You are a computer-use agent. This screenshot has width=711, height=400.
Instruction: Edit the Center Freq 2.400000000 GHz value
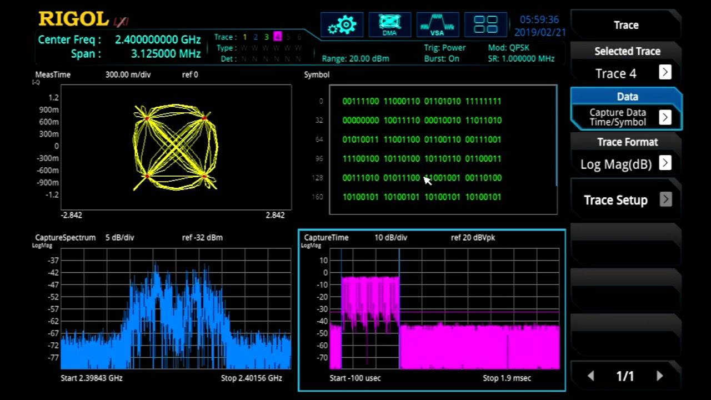click(158, 40)
